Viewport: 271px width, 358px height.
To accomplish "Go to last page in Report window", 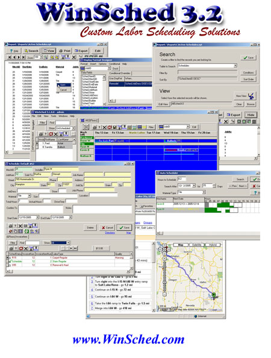I will pyautogui.click(x=23, y=57).
